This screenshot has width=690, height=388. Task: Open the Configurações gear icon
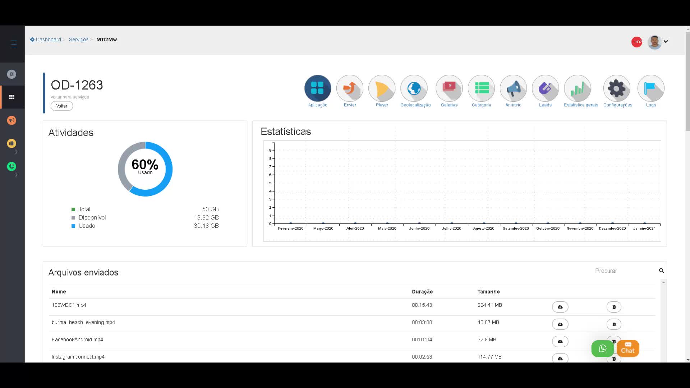pyautogui.click(x=617, y=88)
